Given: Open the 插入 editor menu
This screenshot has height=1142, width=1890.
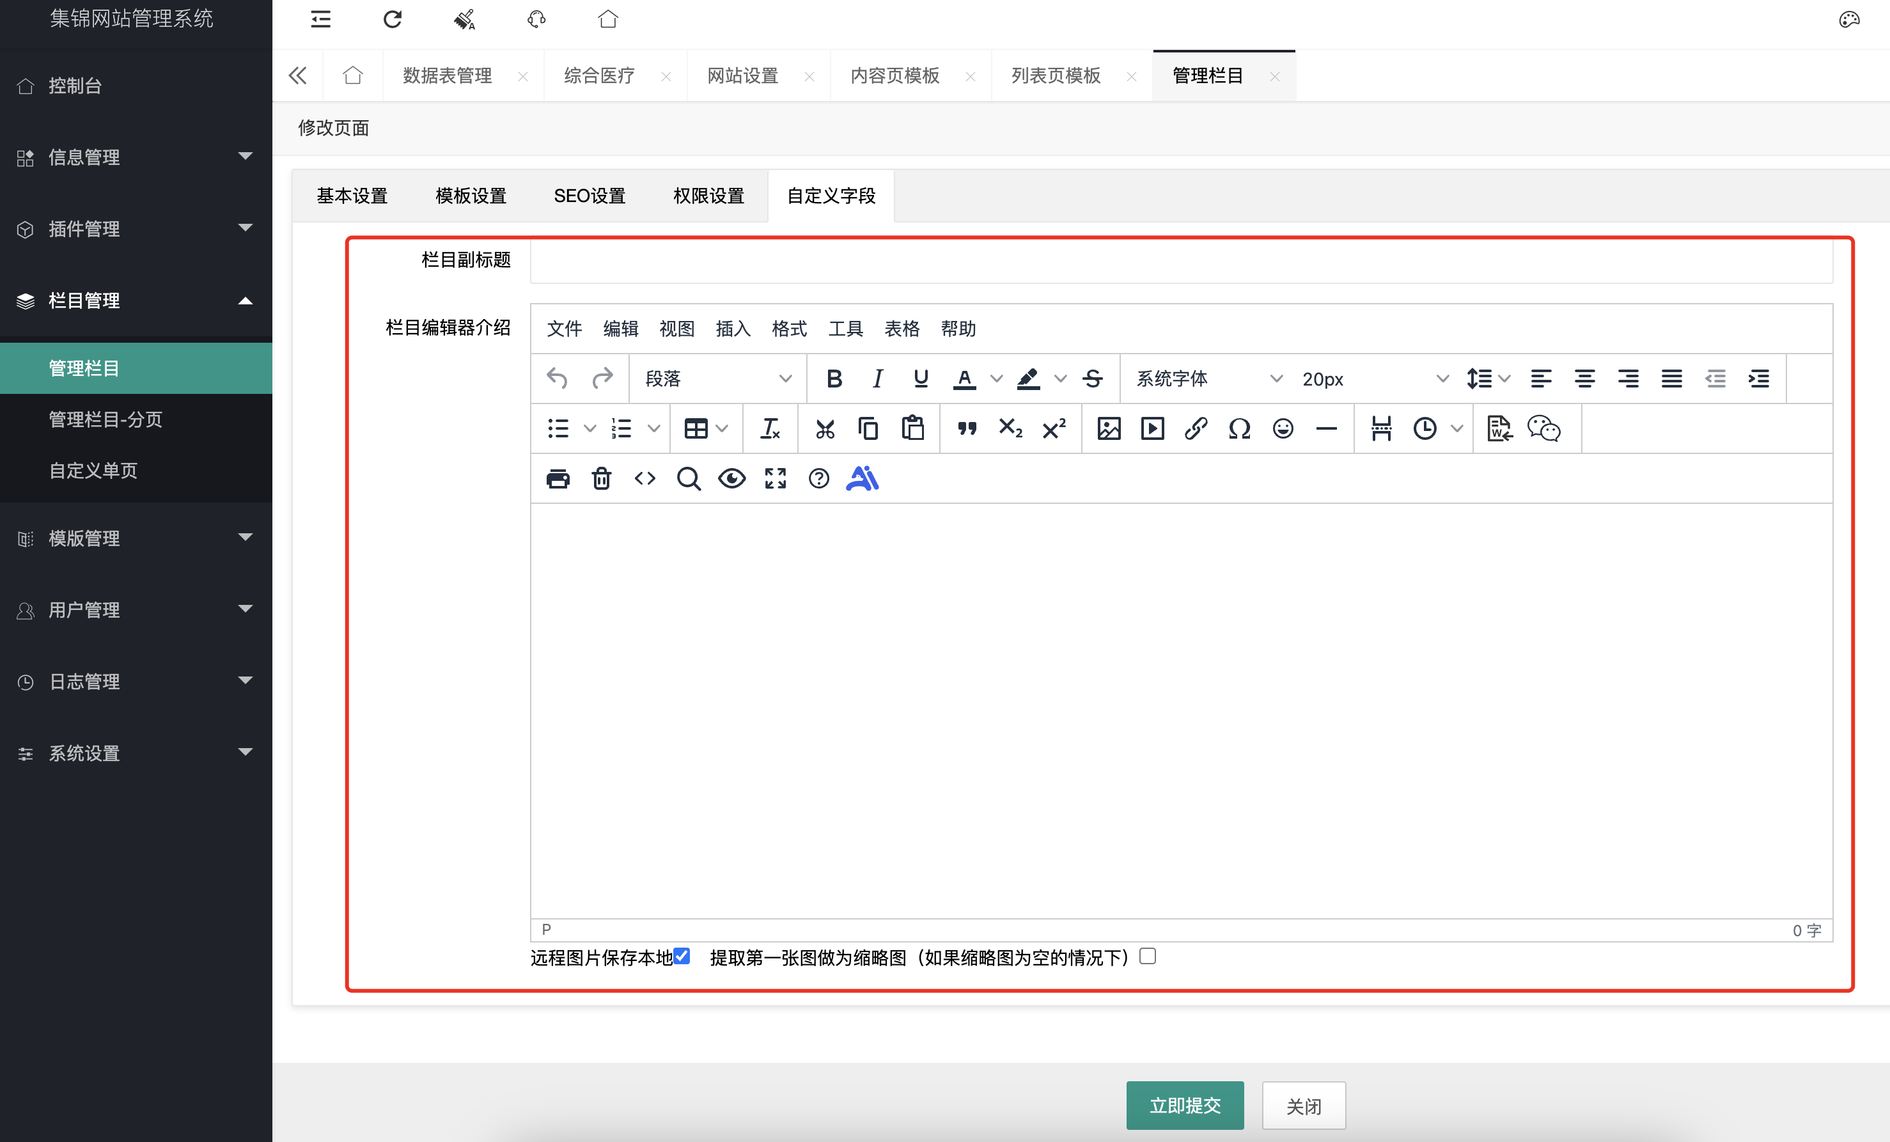Looking at the screenshot, I should 733,328.
